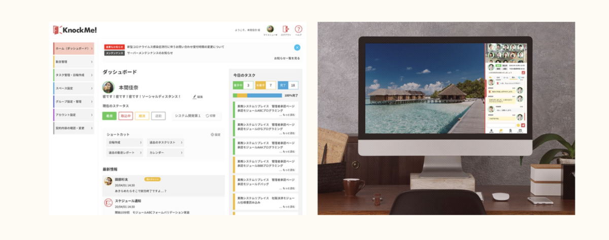Click the スケジュール通知 red stamp icon

pos(108,203)
